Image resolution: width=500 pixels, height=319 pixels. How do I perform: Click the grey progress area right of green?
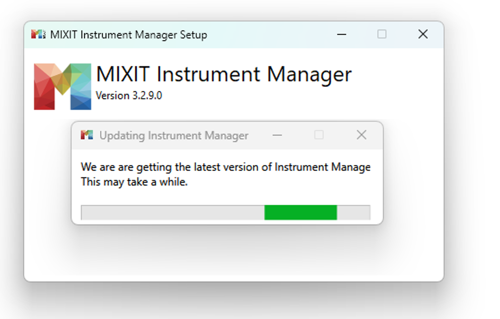[354, 212]
